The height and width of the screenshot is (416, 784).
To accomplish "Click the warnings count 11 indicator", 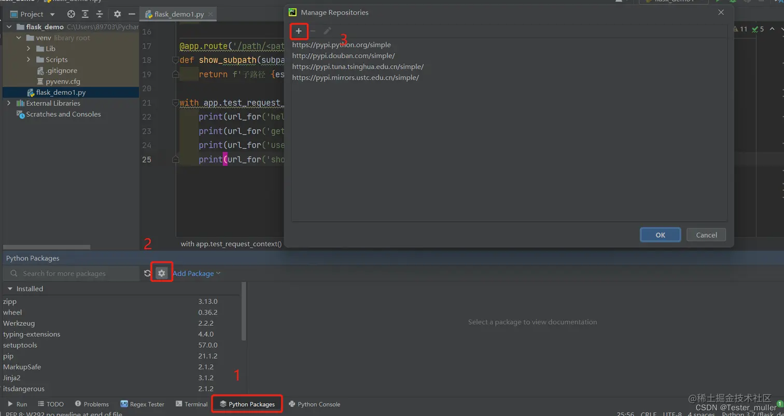I will (740, 30).
